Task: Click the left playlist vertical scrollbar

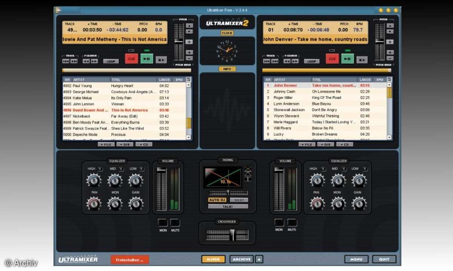Action: [188, 111]
